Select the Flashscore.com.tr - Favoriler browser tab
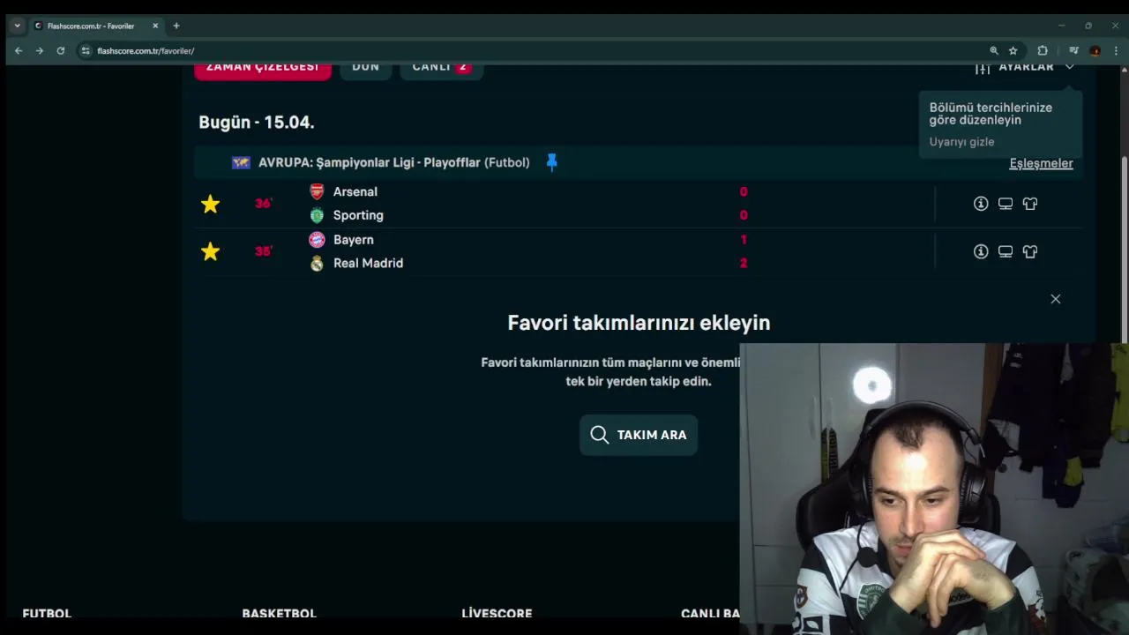 pos(96,26)
